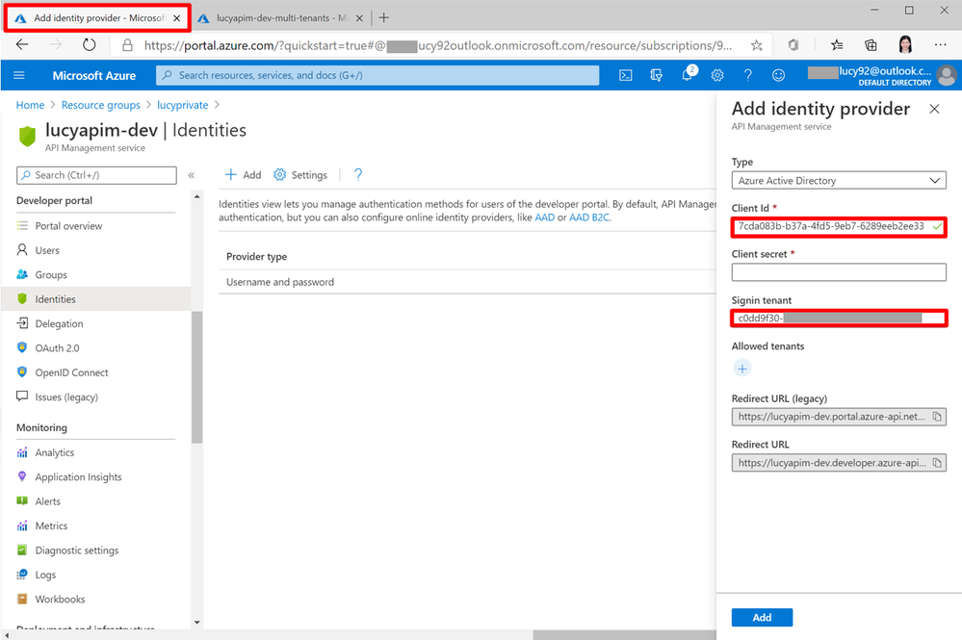Open Diagnostic settings under Monitoring

77,550
